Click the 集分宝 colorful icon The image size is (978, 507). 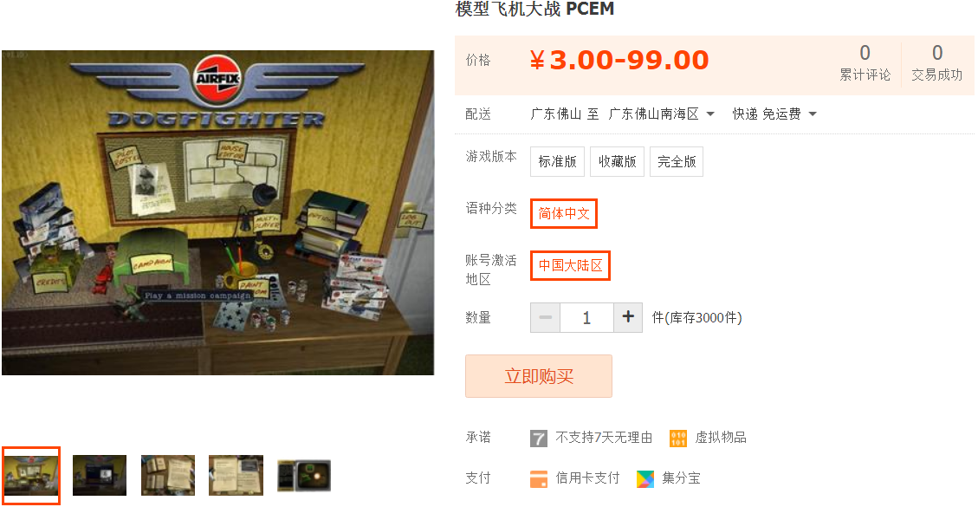point(645,479)
